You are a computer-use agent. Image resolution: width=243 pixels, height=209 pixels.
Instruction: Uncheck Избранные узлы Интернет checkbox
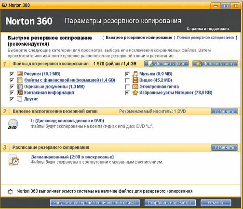click(127, 92)
